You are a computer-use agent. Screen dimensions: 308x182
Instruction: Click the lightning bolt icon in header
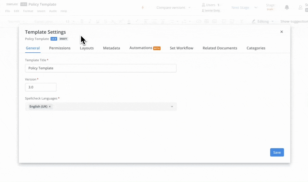[x=143, y=8]
